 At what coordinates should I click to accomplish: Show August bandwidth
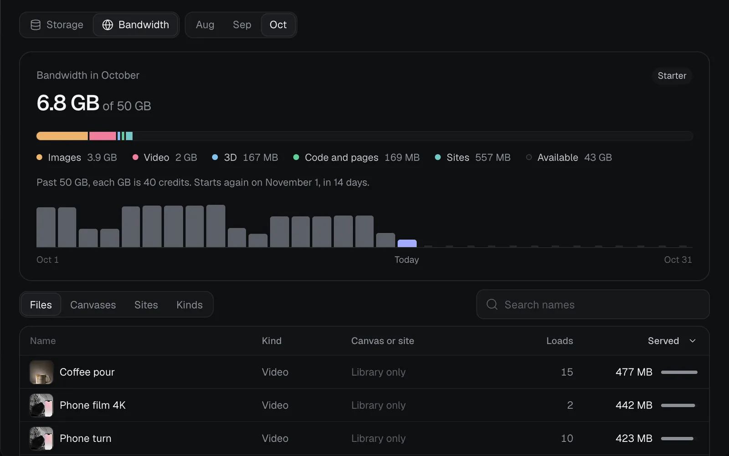tap(205, 25)
